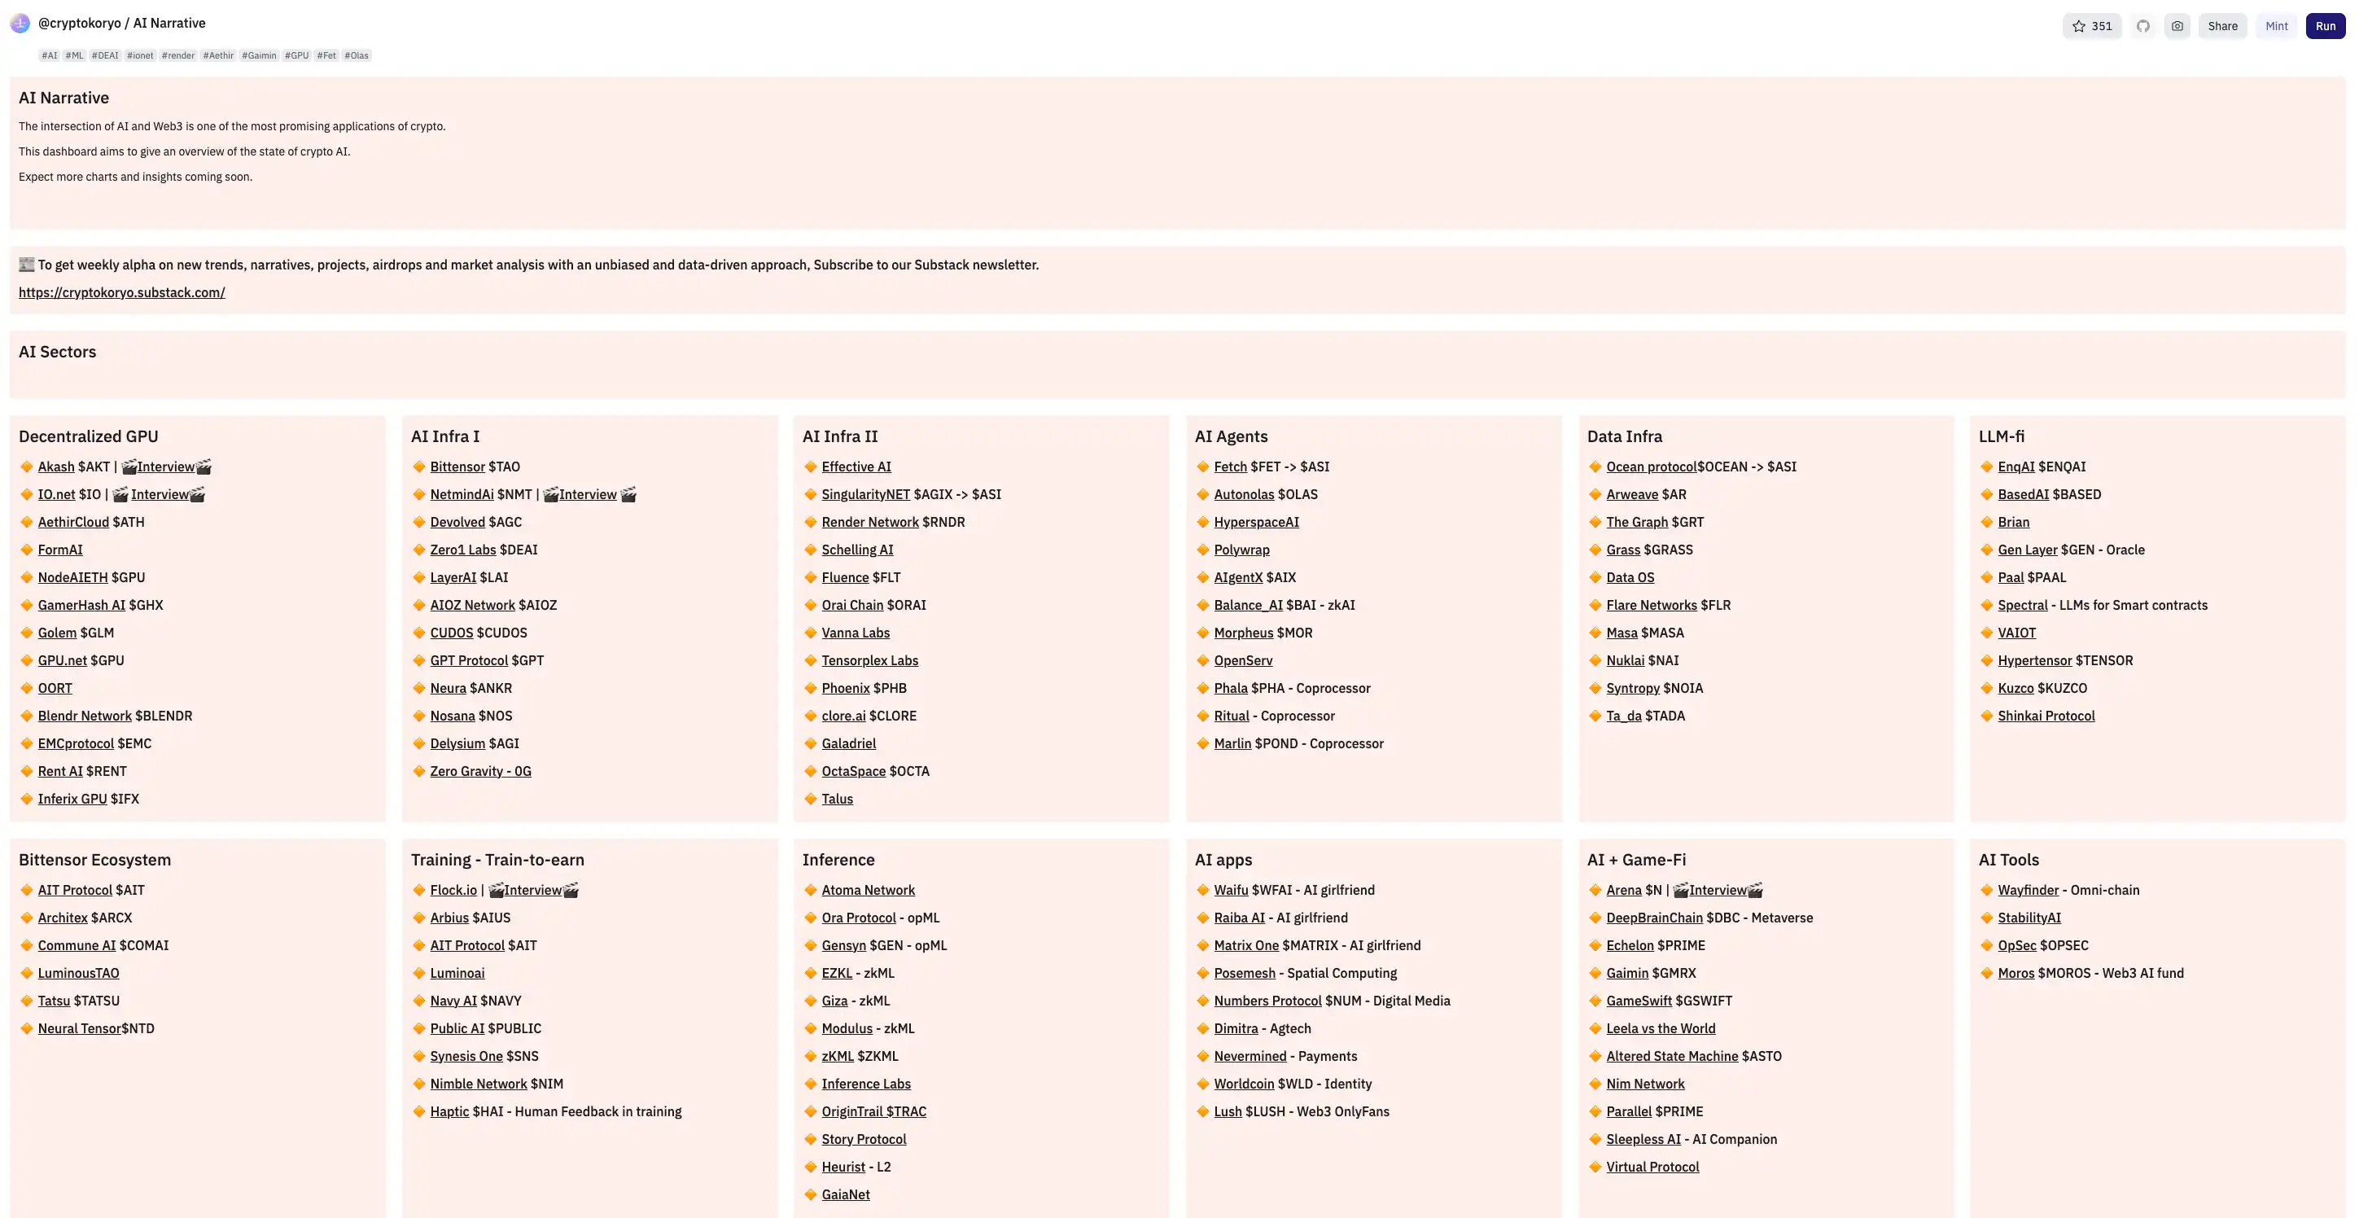This screenshot has width=2359, height=1218.
Task: Expand the Inference sector section
Action: pyautogui.click(x=838, y=859)
